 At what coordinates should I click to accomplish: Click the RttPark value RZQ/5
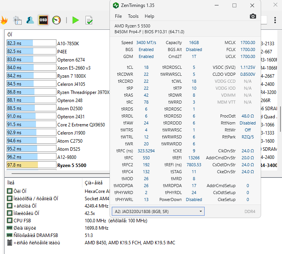coord(248,137)
